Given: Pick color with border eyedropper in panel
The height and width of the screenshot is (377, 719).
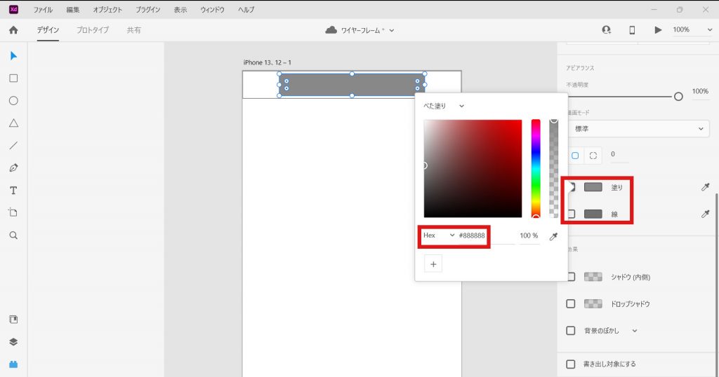Looking at the screenshot, I should click(705, 214).
